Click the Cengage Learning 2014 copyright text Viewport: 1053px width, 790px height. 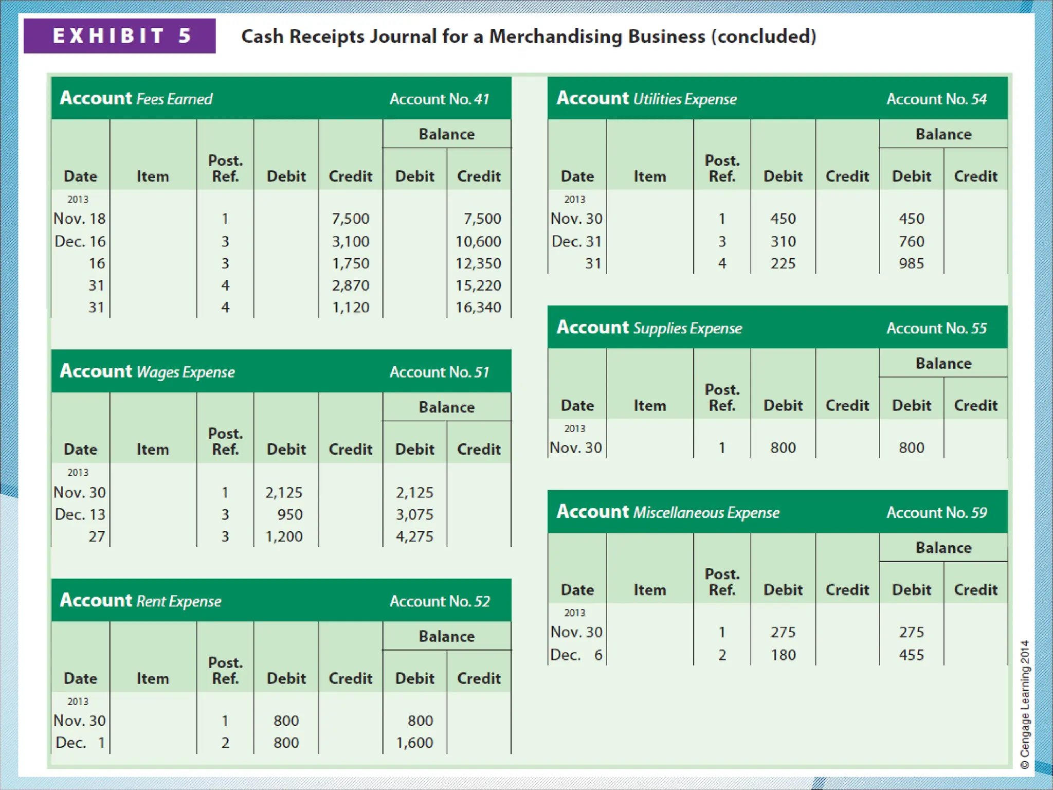[1025, 704]
